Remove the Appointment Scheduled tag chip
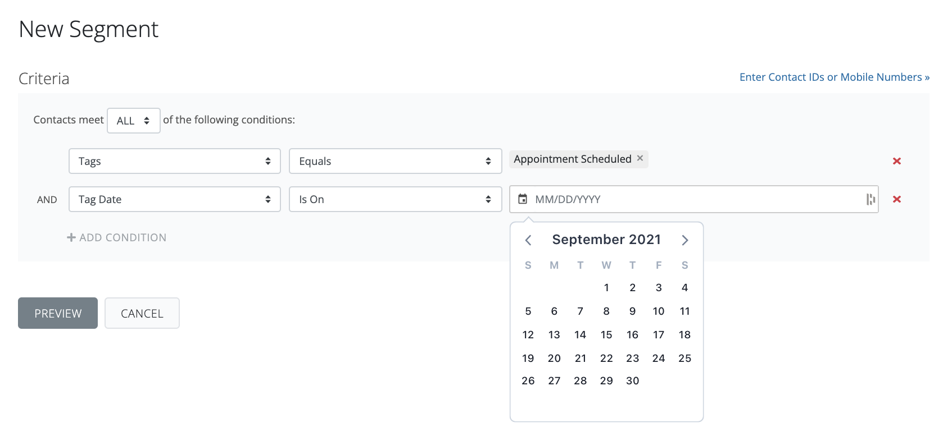Screen dimensions: 943x441 tap(640, 159)
